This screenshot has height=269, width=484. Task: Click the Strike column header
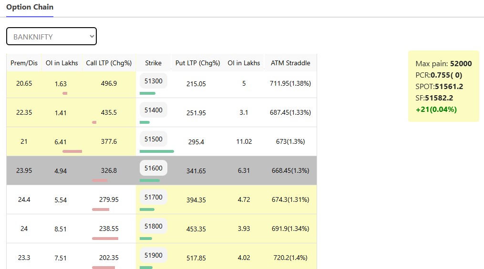pos(153,63)
